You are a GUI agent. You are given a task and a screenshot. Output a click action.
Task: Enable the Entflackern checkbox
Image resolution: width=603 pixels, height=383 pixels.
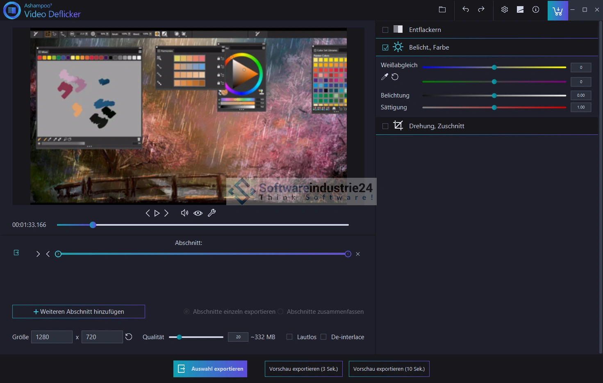click(x=385, y=30)
